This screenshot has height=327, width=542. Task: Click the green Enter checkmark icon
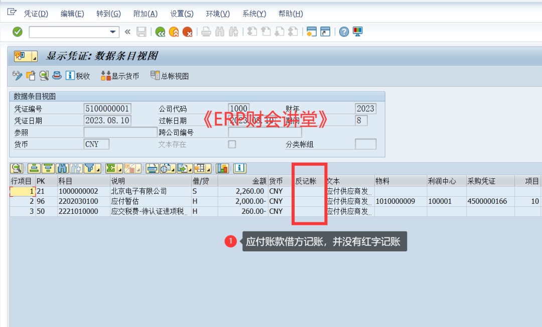[18, 32]
